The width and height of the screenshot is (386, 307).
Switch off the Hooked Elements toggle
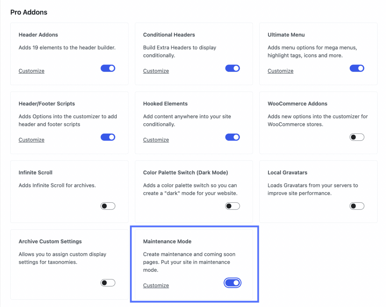tap(232, 137)
